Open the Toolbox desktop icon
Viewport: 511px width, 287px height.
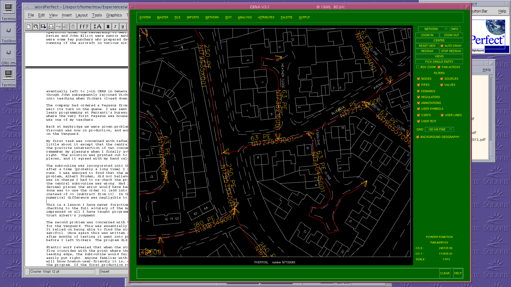coord(9,31)
